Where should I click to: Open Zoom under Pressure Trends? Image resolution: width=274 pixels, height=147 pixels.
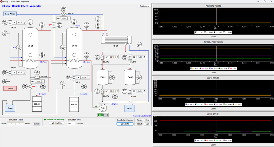point(213,36)
